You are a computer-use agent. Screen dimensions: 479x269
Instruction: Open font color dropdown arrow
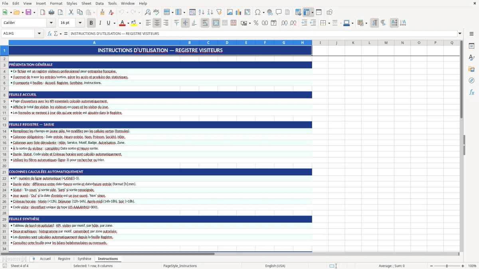coord(128,23)
